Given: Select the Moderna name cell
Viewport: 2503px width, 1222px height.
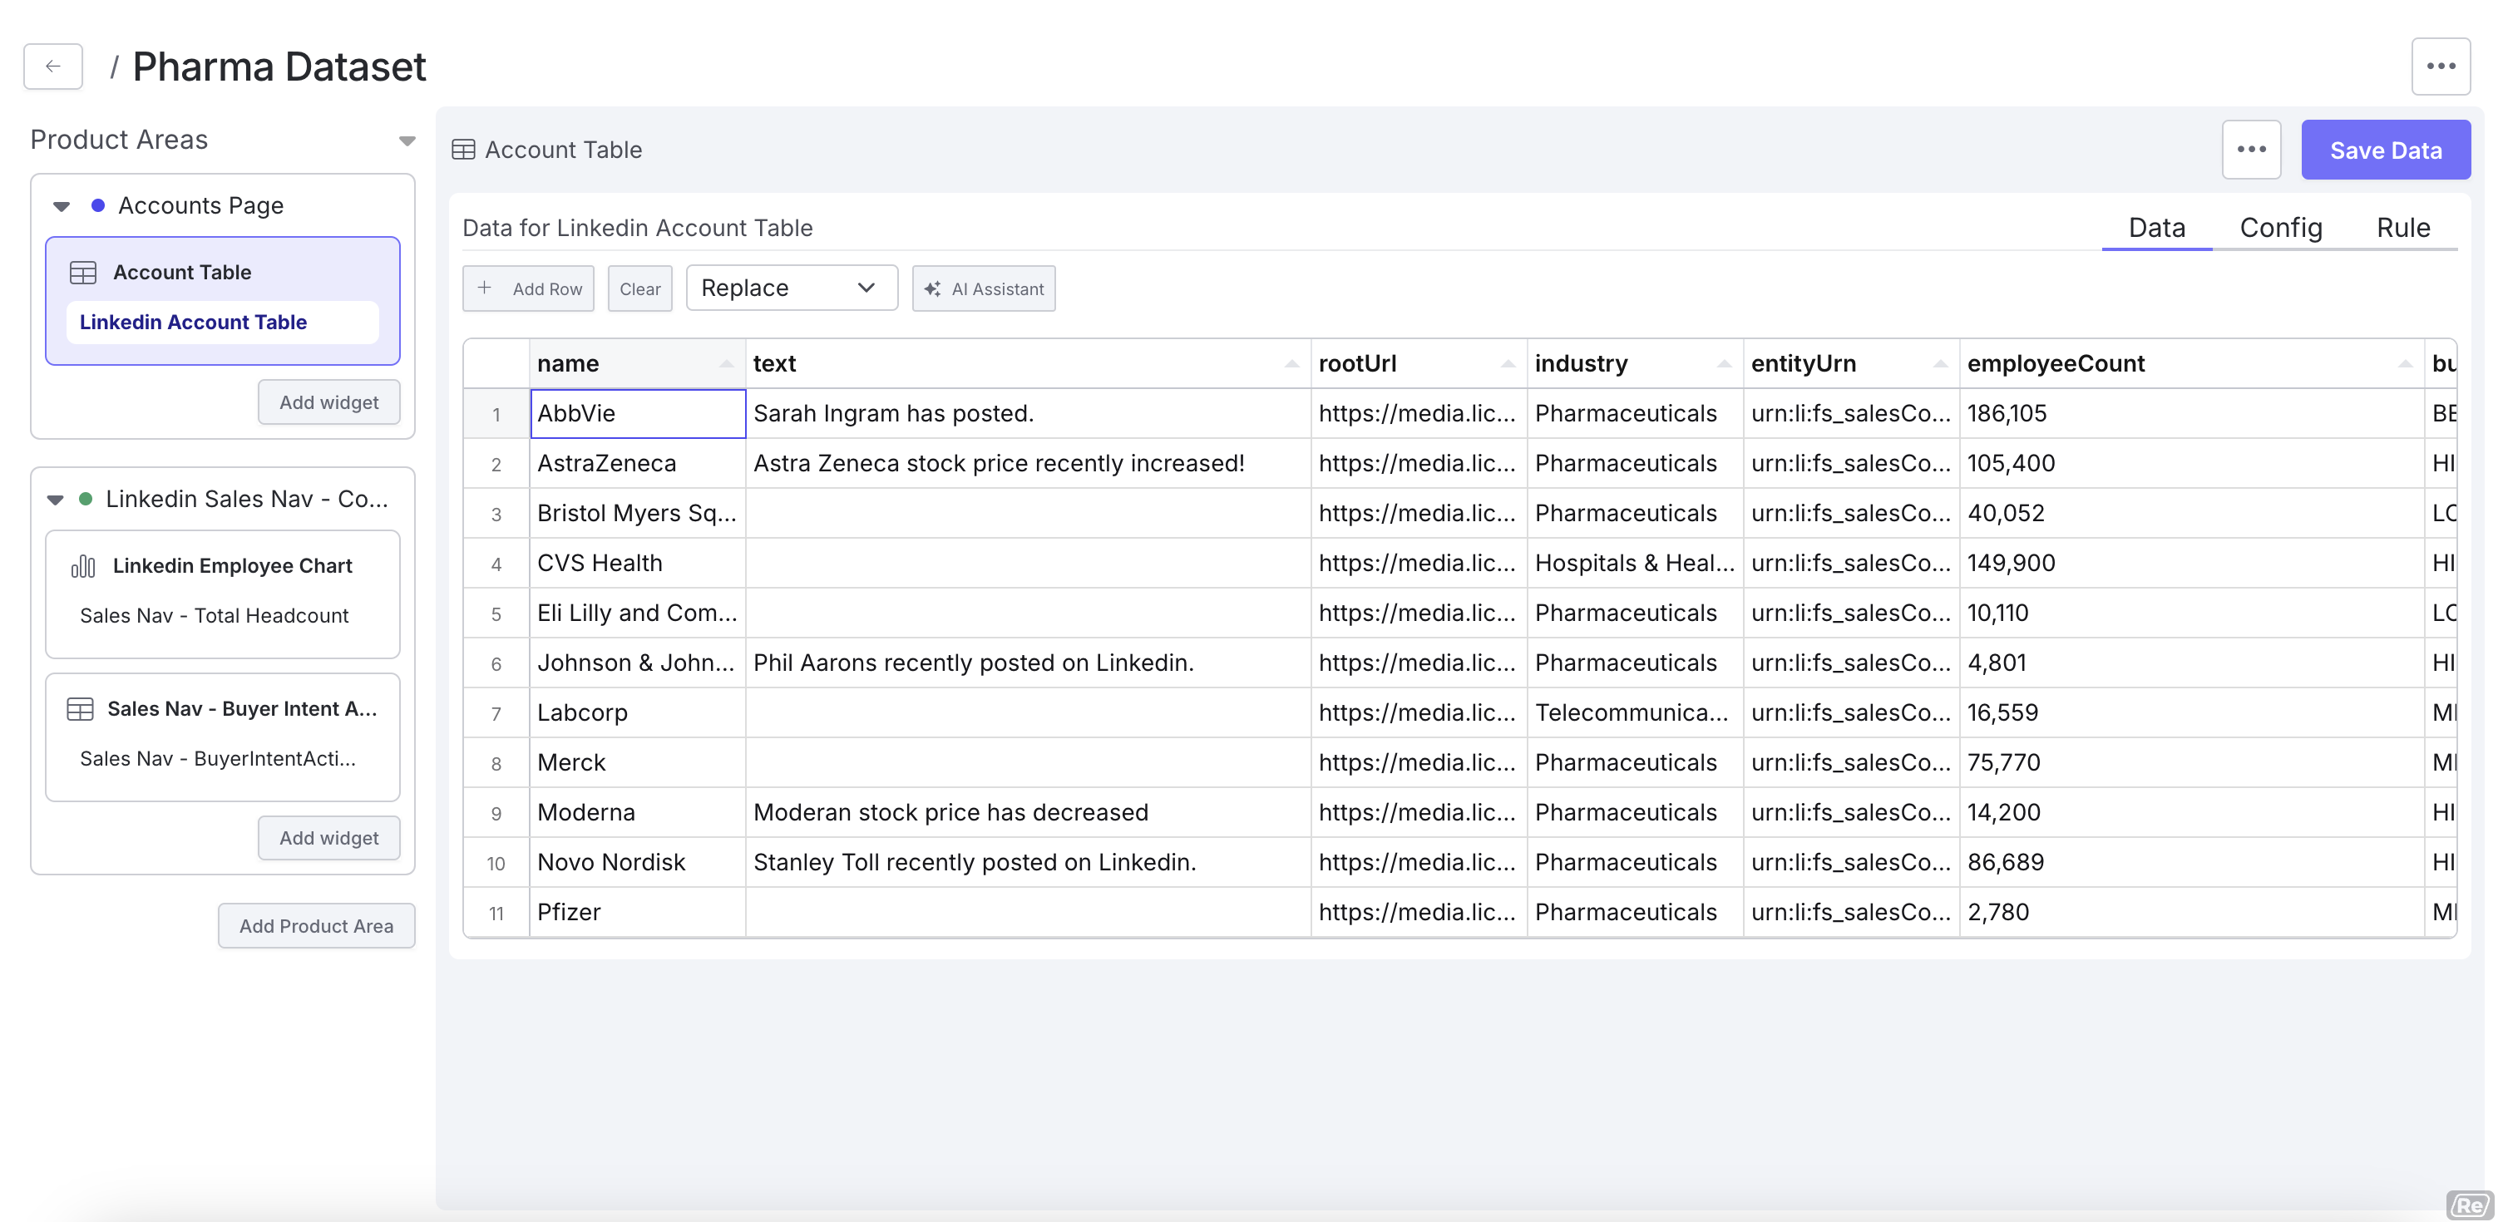Looking at the screenshot, I should point(636,812).
